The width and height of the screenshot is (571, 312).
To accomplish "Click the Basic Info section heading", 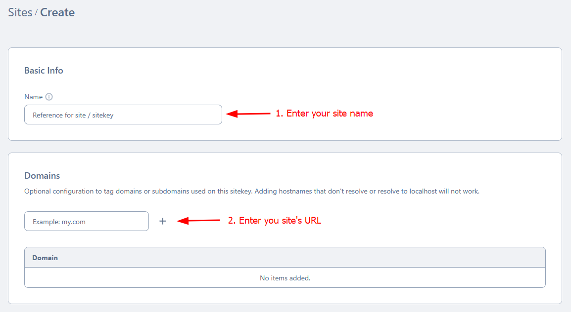I will pyautogui.click(x=44, y=71).
